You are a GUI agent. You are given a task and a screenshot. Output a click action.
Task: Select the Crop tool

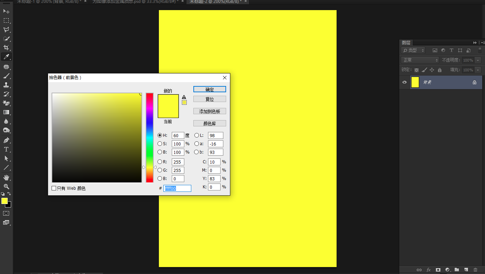coord(6,48)
